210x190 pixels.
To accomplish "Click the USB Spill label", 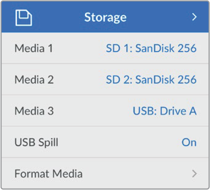I will pyautogui.click(x=36, y=143).
